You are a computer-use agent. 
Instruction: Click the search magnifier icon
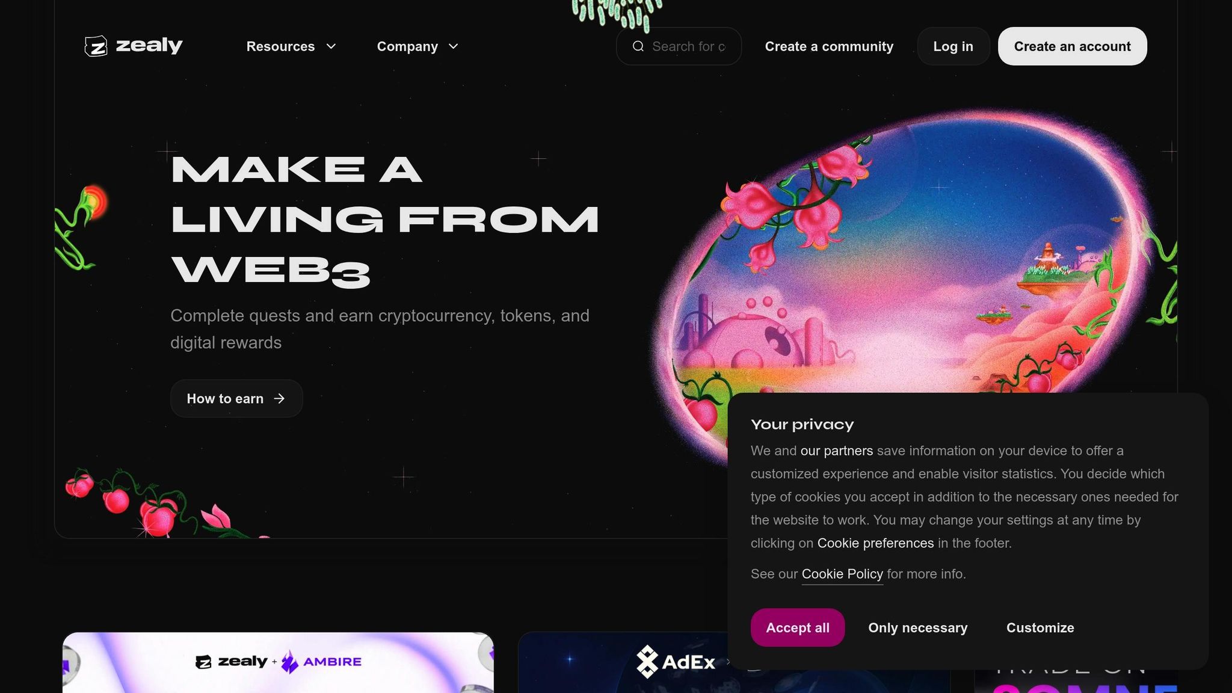pos(638,46)
